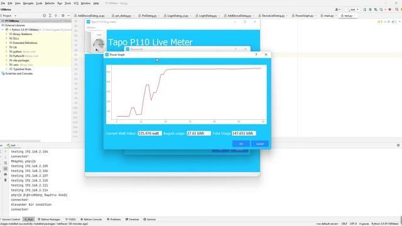Open the Navigate menu

coord(28,3)
